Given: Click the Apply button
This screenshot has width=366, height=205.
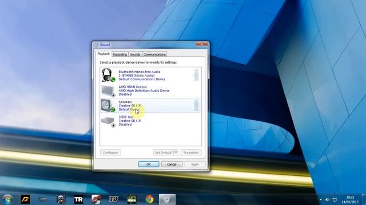Looking at the screenshot, I should (195, 164).
